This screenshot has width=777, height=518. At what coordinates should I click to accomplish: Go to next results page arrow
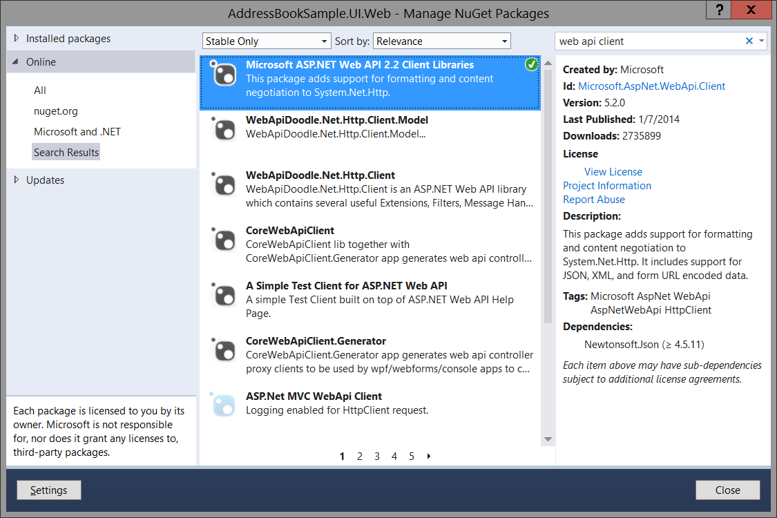click(429, 456)
